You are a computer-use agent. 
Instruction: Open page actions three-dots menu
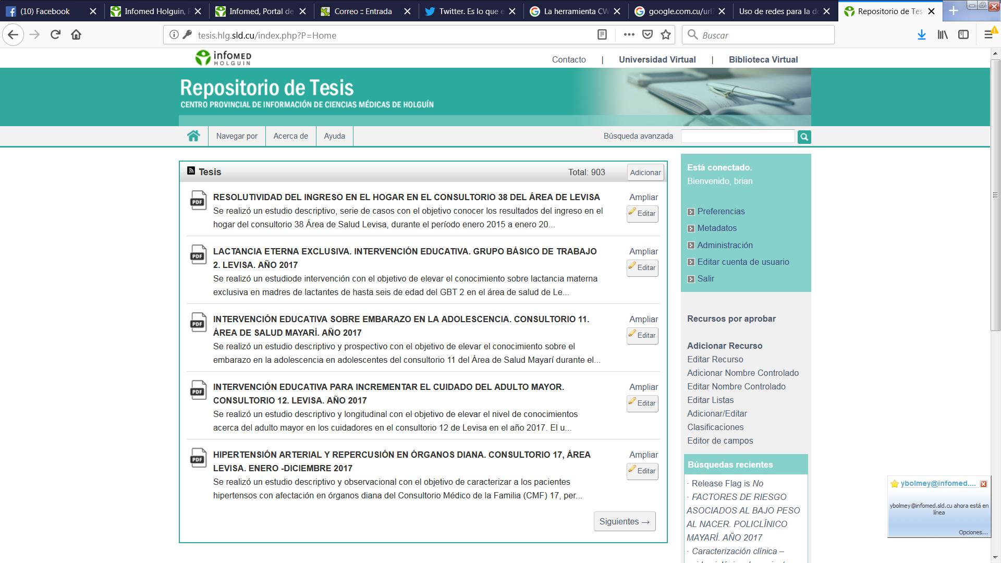point(629,35)
